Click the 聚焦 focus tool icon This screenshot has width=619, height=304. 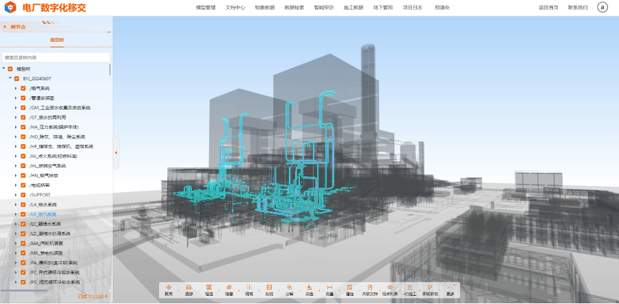tap(169, 288)
